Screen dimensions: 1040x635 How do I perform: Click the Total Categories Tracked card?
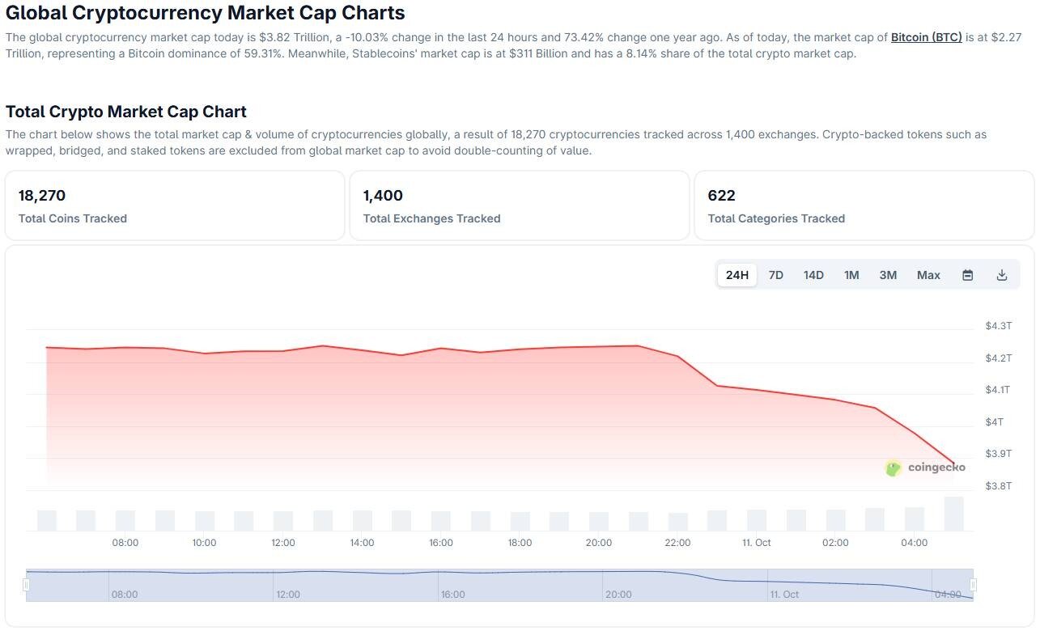point(864,205)
